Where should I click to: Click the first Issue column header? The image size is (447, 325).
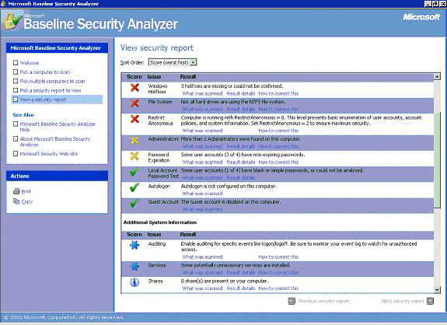(154, 77)
